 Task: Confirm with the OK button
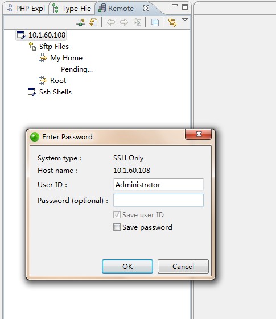point(127,266)
